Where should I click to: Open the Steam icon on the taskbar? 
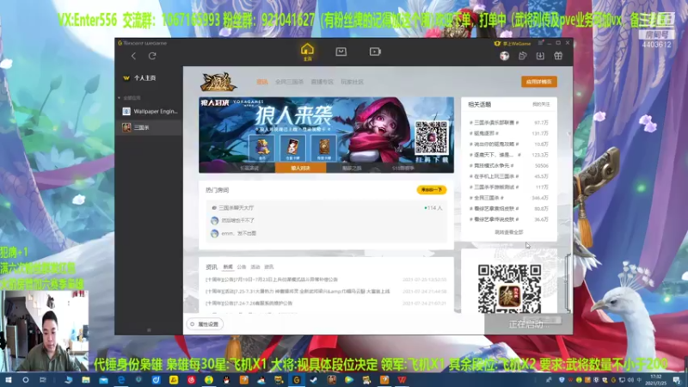click(x=314, y=380)
